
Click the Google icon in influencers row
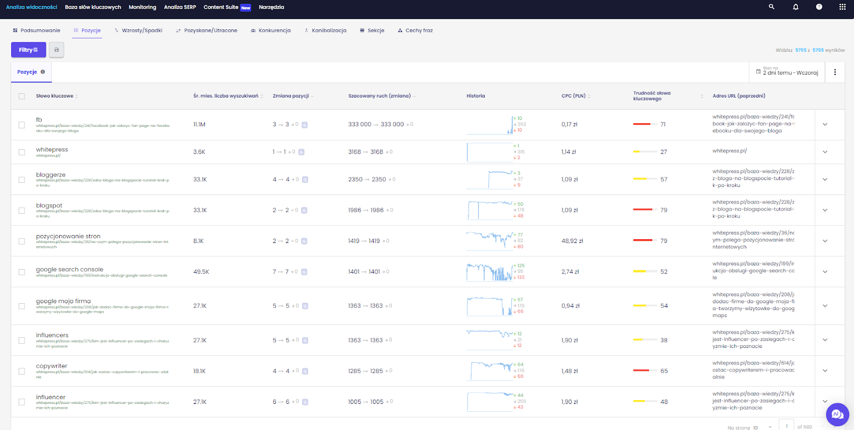[x=305, y=340]
